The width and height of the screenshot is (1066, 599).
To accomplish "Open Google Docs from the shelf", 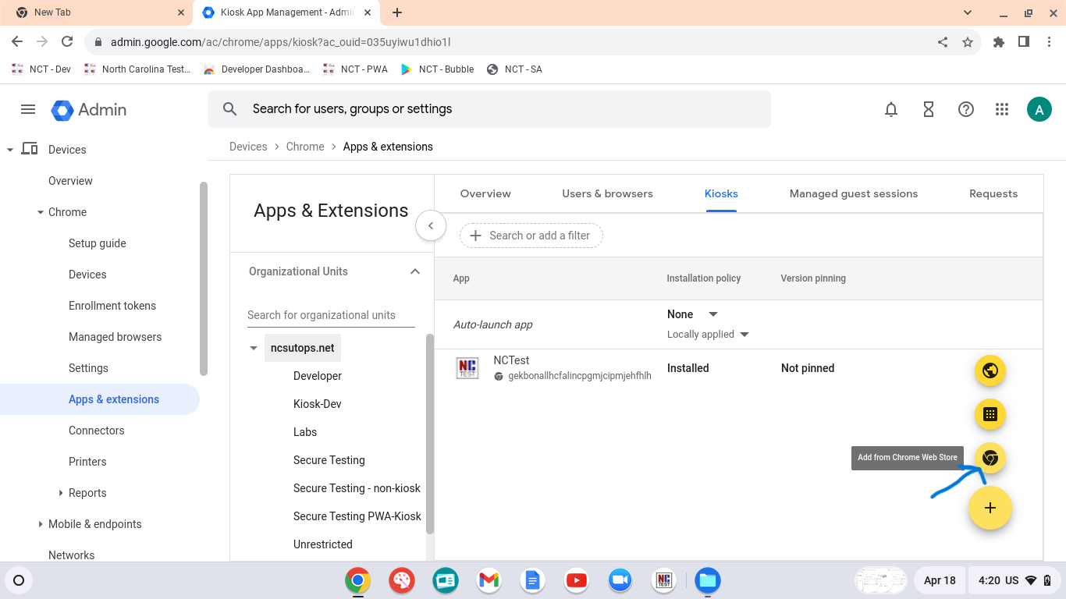I will [x=533, y=580].
